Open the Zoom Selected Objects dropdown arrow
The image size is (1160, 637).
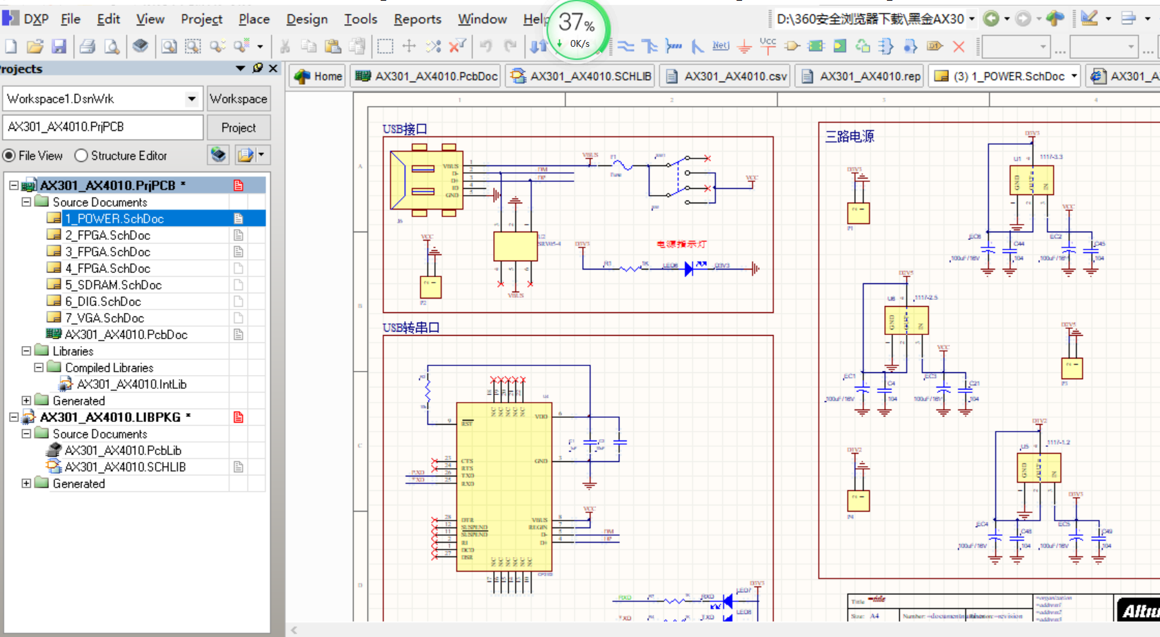260,46
